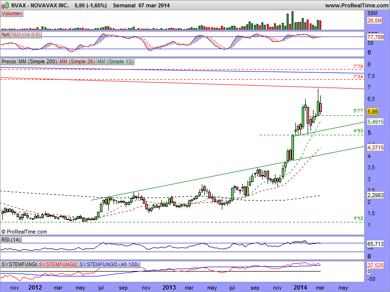Viewport: 390px width, 292px height.
Task: Click the 37,525 SYSTEMFUNGI value tag
Action: (375, 265)
